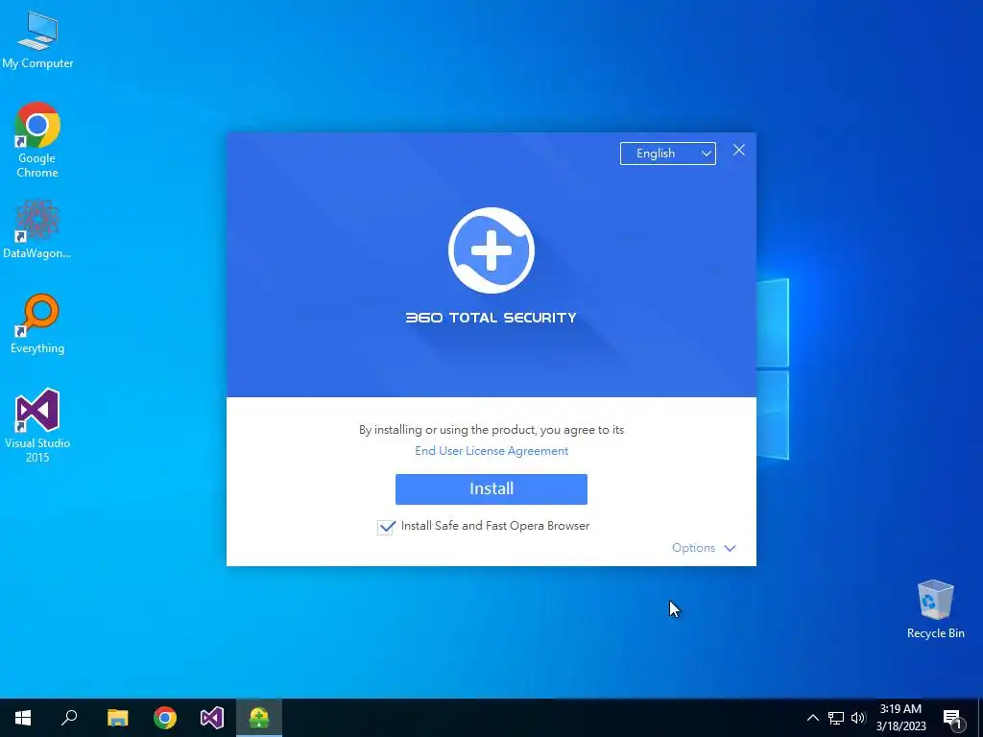983x737 pixels.
Task: Open Google Chrome desktop shortcut
Action: point(37,139)
